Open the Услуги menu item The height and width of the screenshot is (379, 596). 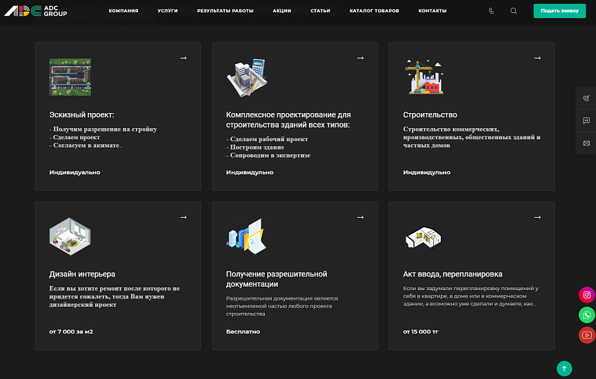coord(168,10)
